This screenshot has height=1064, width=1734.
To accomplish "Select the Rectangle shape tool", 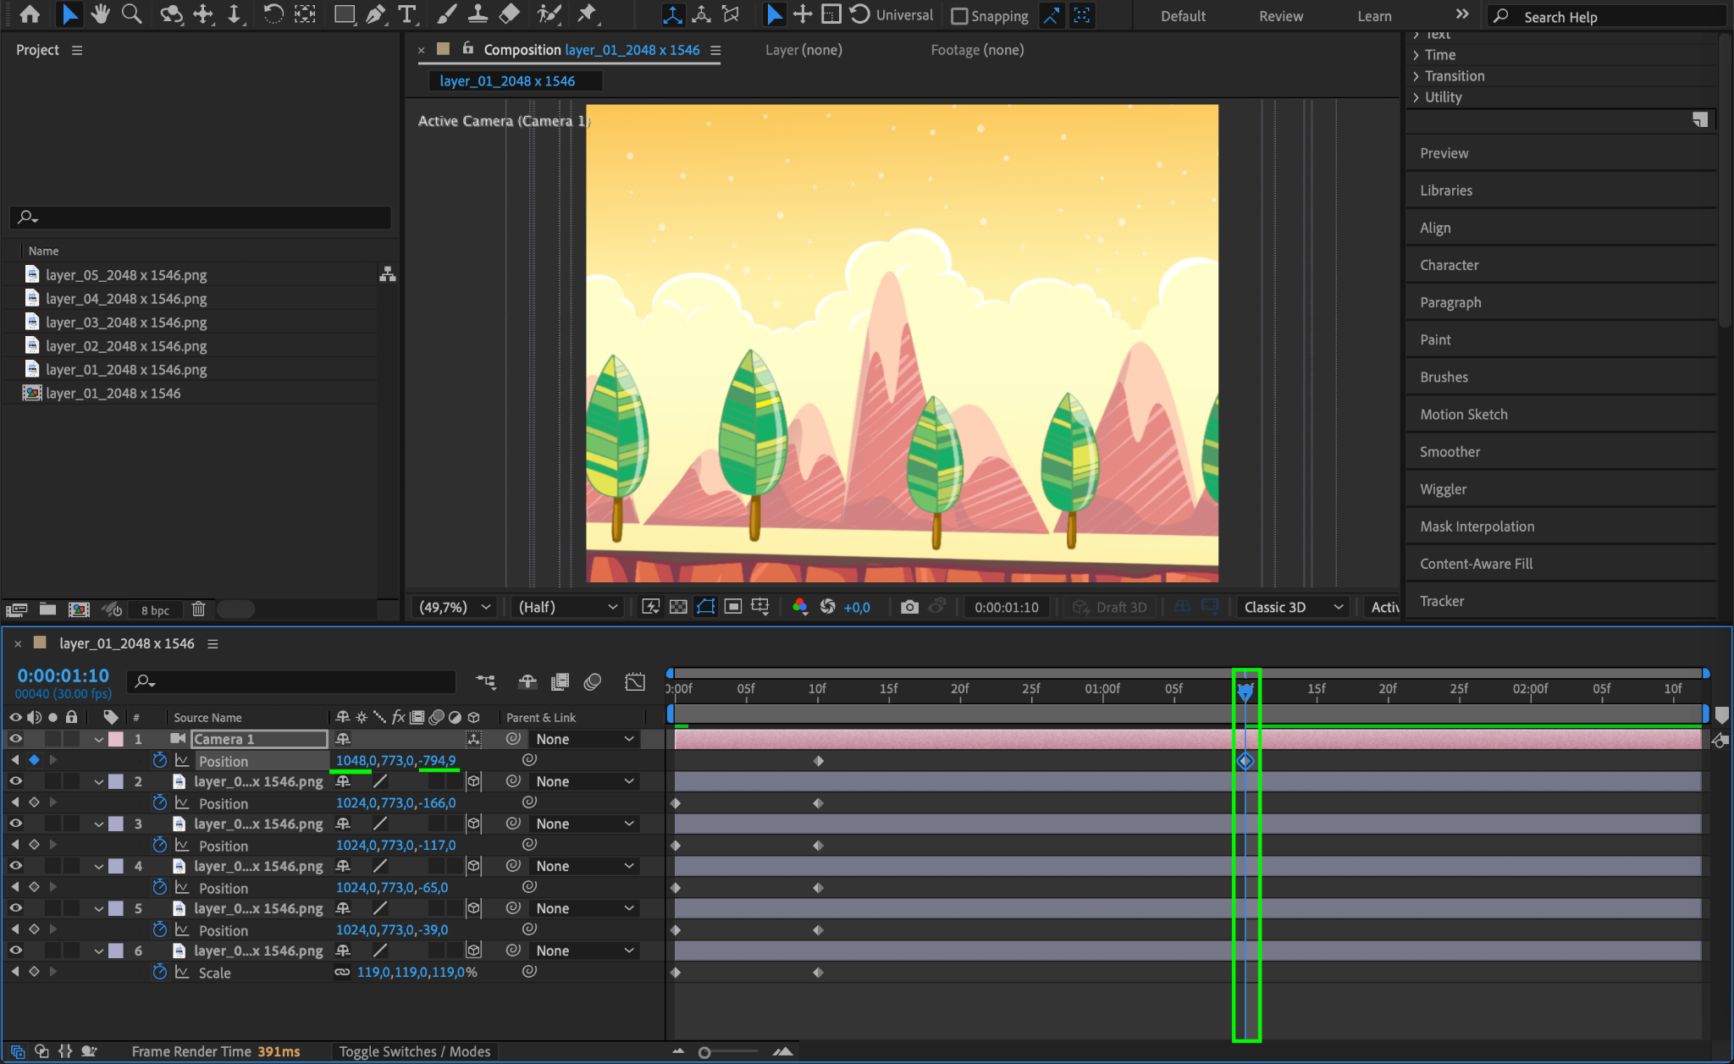I will [344, 14].
